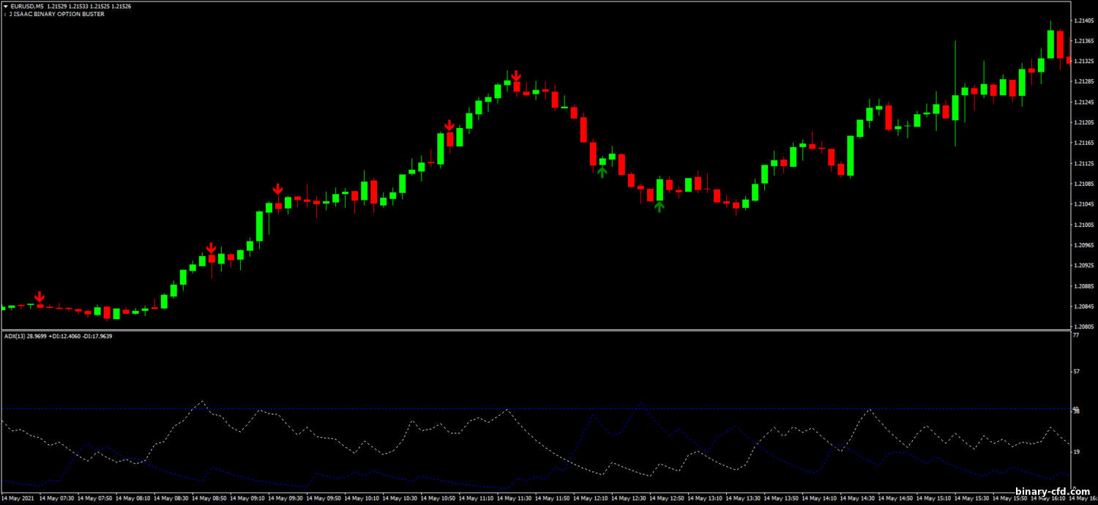This screenshot has height=505, width=1098.
Task: Click the 1.21045 price axis label
Action: (x=1083, y=204)
